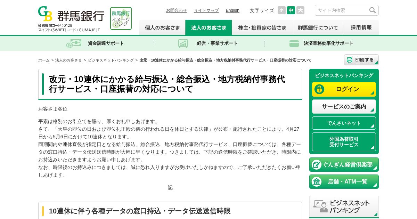Image resolution: width=417 pixels, height=219 pixels.
Task: Click the 店舗・ATM一覧 building icon
Action: (317, 182)
